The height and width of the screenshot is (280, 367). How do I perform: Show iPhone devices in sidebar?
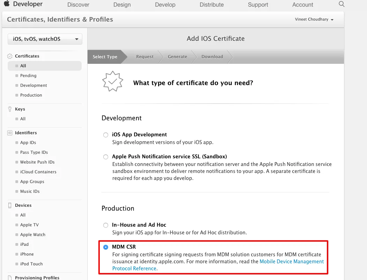[27, 254]
